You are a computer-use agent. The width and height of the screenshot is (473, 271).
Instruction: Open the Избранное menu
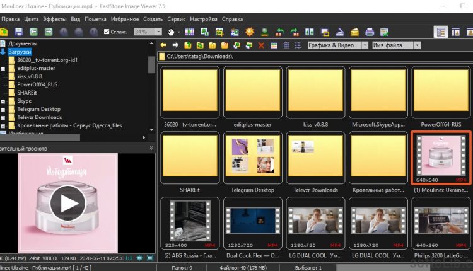[125, 19]
